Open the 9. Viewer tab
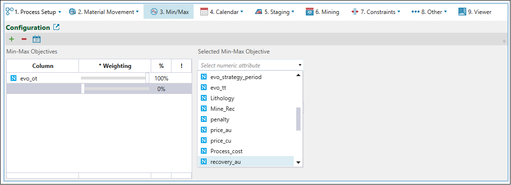Screen dimensions: 511x185 tap(475, 12)
